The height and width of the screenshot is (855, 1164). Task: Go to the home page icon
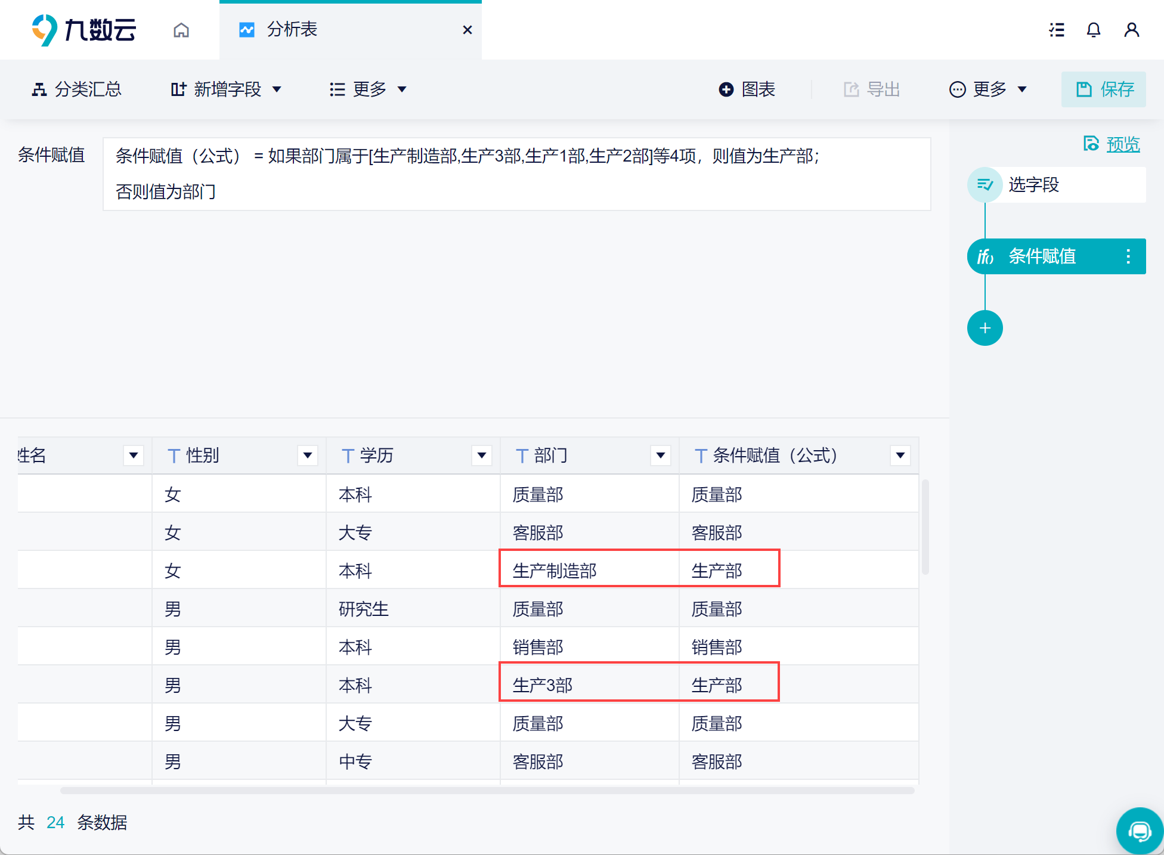tap(181, 30)
